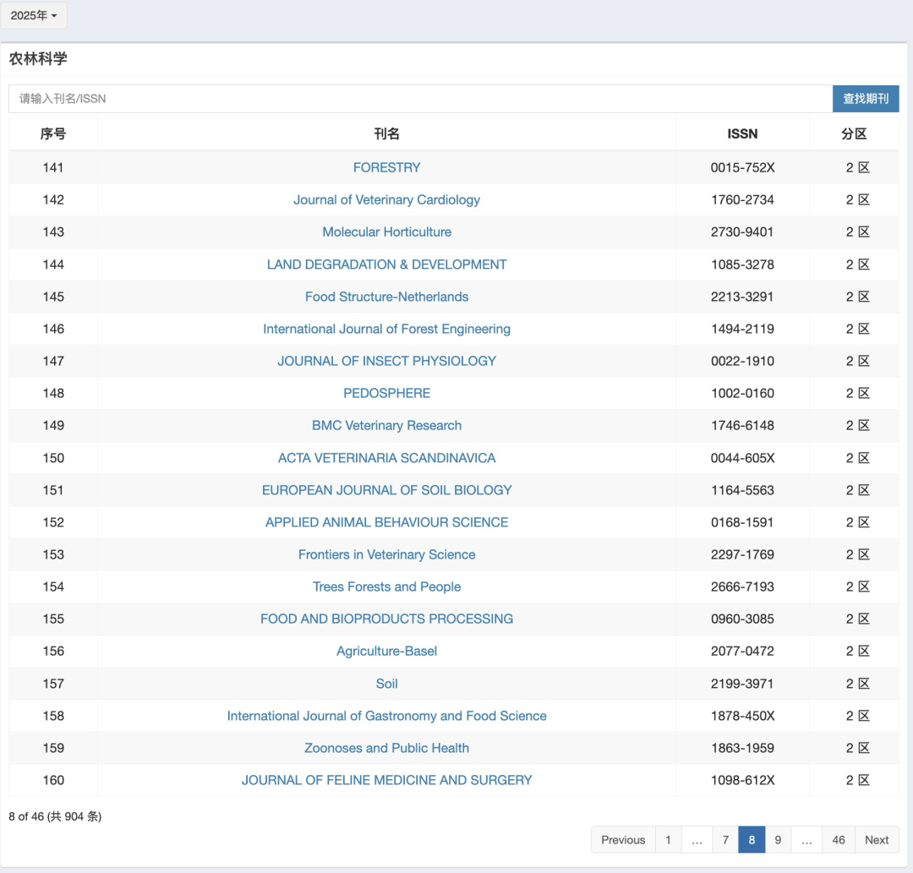This screenshot has width=913, height=873.
Task: Open LAND DEGRADATION & DEVELOPMENT link
Action: (x=386, y=265)
